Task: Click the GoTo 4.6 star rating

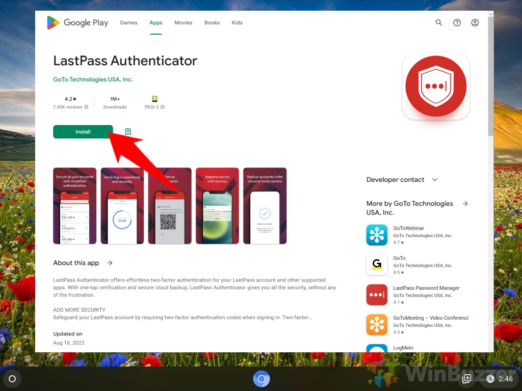Action: (399, 272)
